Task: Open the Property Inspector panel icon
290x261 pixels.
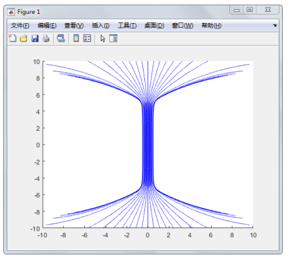Action: 113,38
